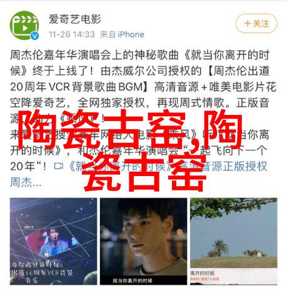Tap the blue verified badge on avatar
The height and width of the screenshot is (291, 287).
35,36
